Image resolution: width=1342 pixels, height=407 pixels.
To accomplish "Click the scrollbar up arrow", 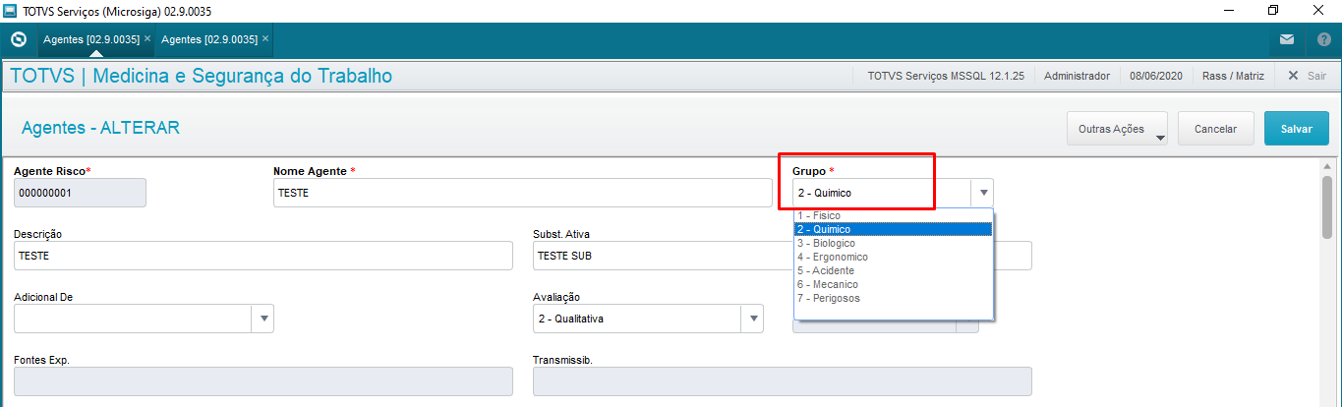I will point(1327,165).
